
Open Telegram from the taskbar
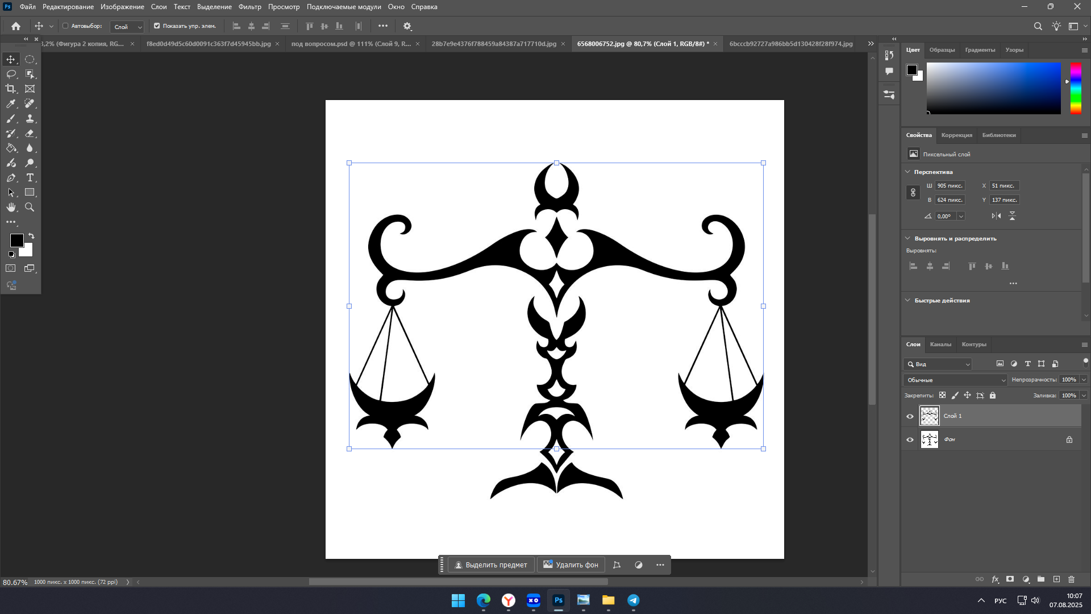pos(633,600)
